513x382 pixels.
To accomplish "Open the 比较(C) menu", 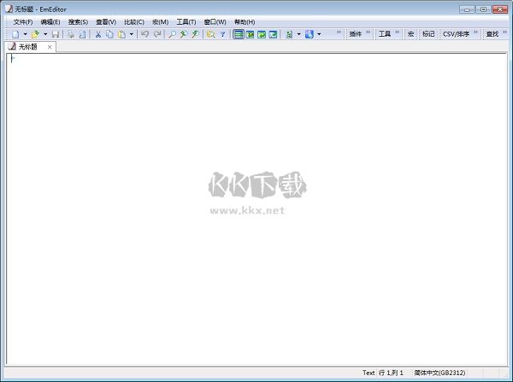I will [134, 22].
